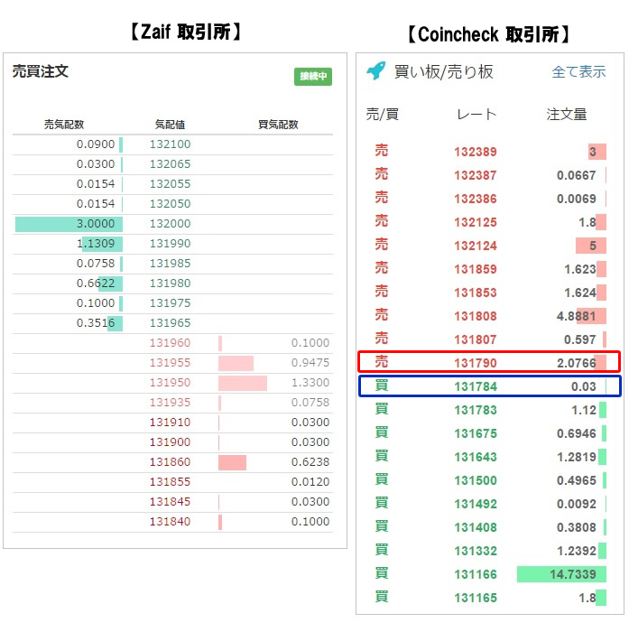Screen dimensions: 629x632
Task: Click the Coincheck buy rate 131332
Action: tap(476, 551)
